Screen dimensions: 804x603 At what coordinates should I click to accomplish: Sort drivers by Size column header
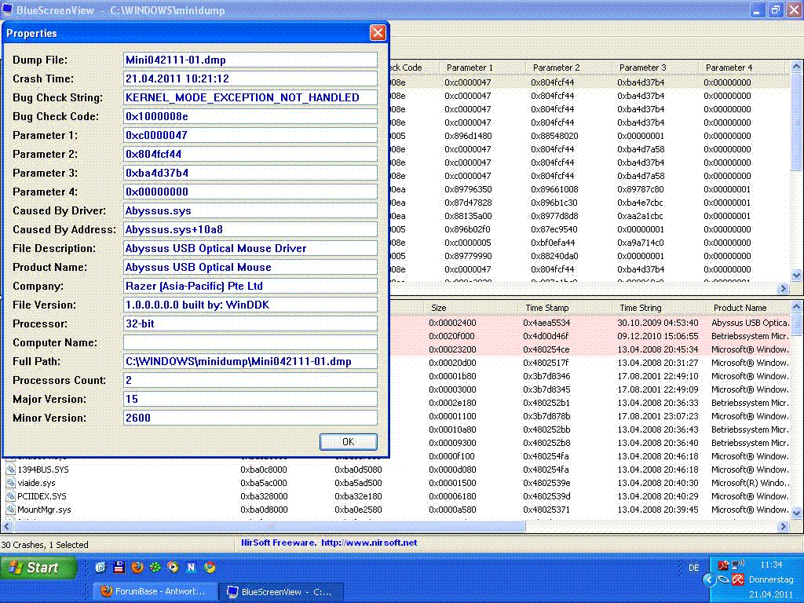(470, 308)
